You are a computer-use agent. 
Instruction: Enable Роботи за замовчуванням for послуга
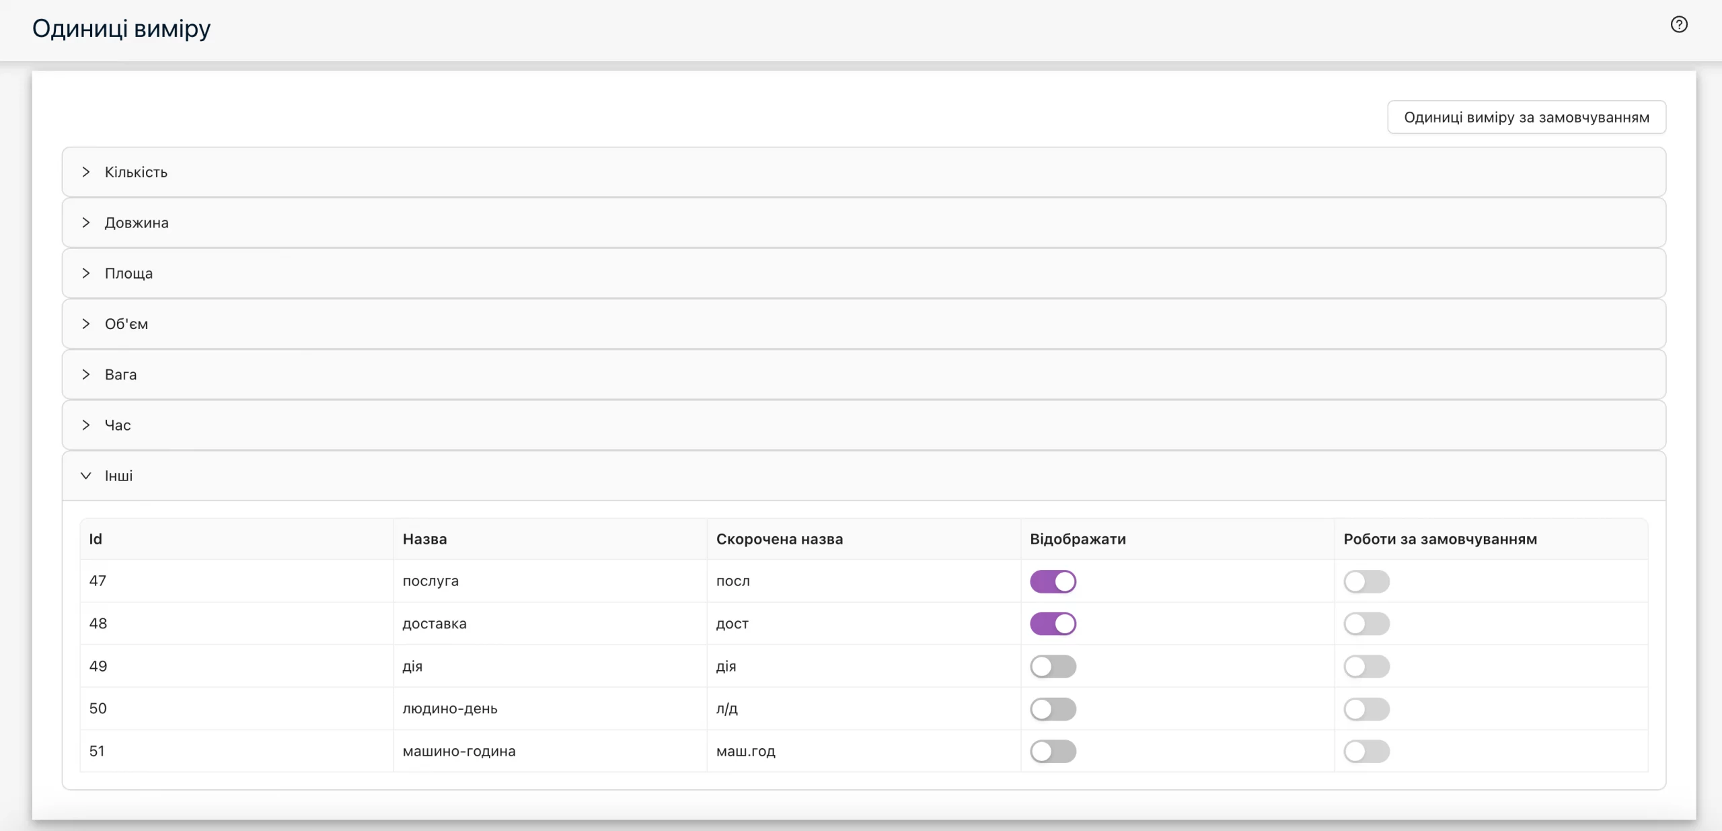pyautogui.click(x=1366, y=581)
